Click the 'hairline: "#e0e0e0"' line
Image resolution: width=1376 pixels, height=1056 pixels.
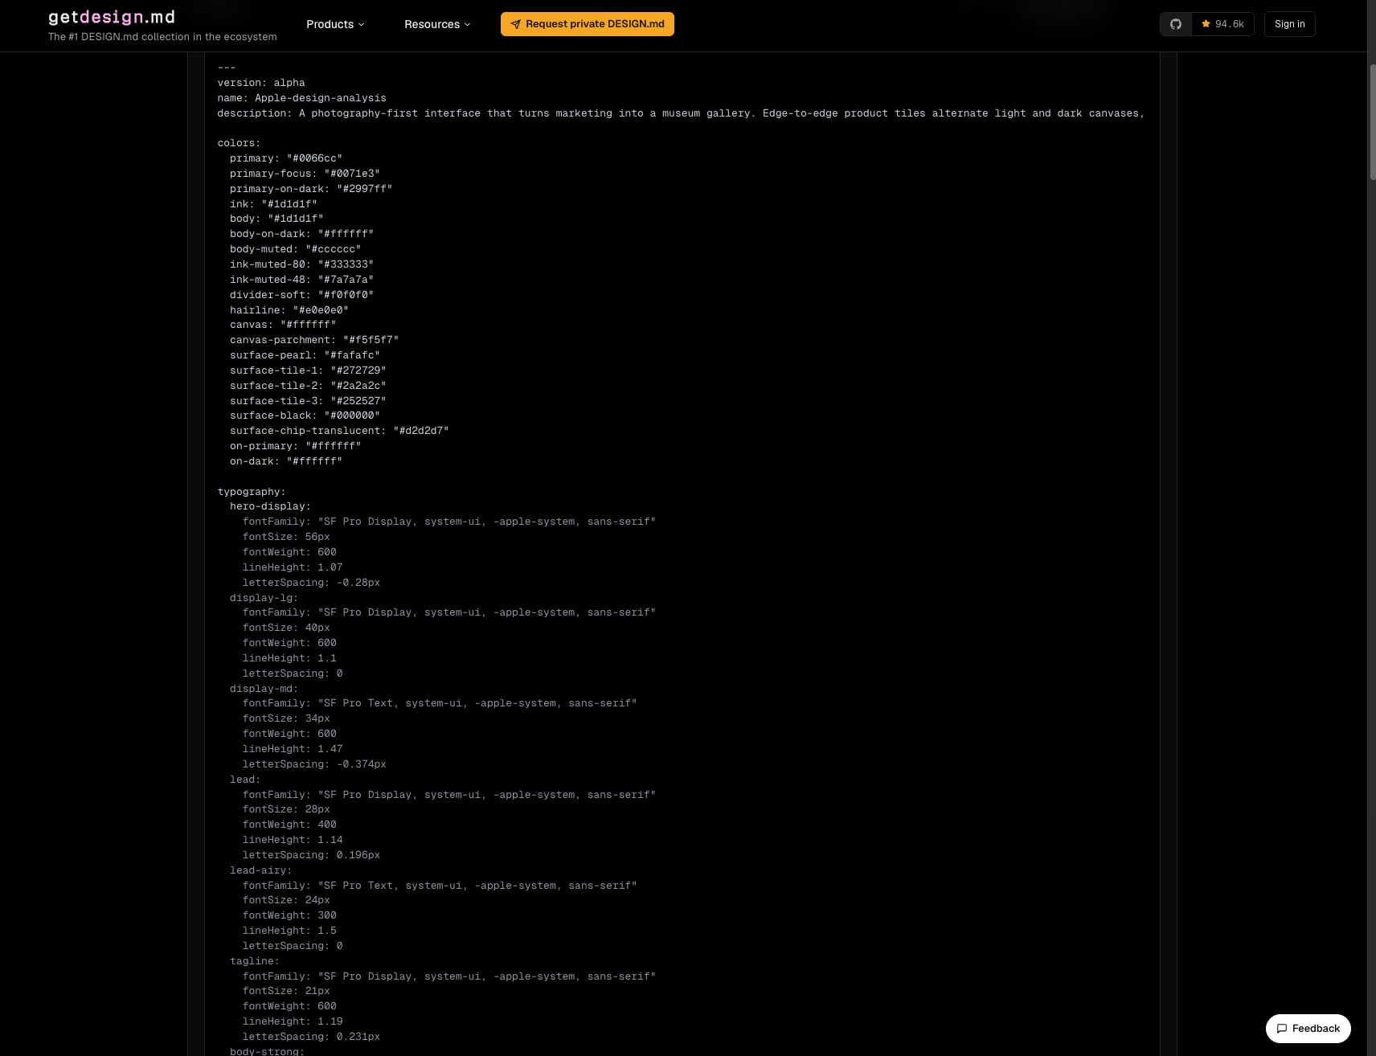click(x=289, y=310)
